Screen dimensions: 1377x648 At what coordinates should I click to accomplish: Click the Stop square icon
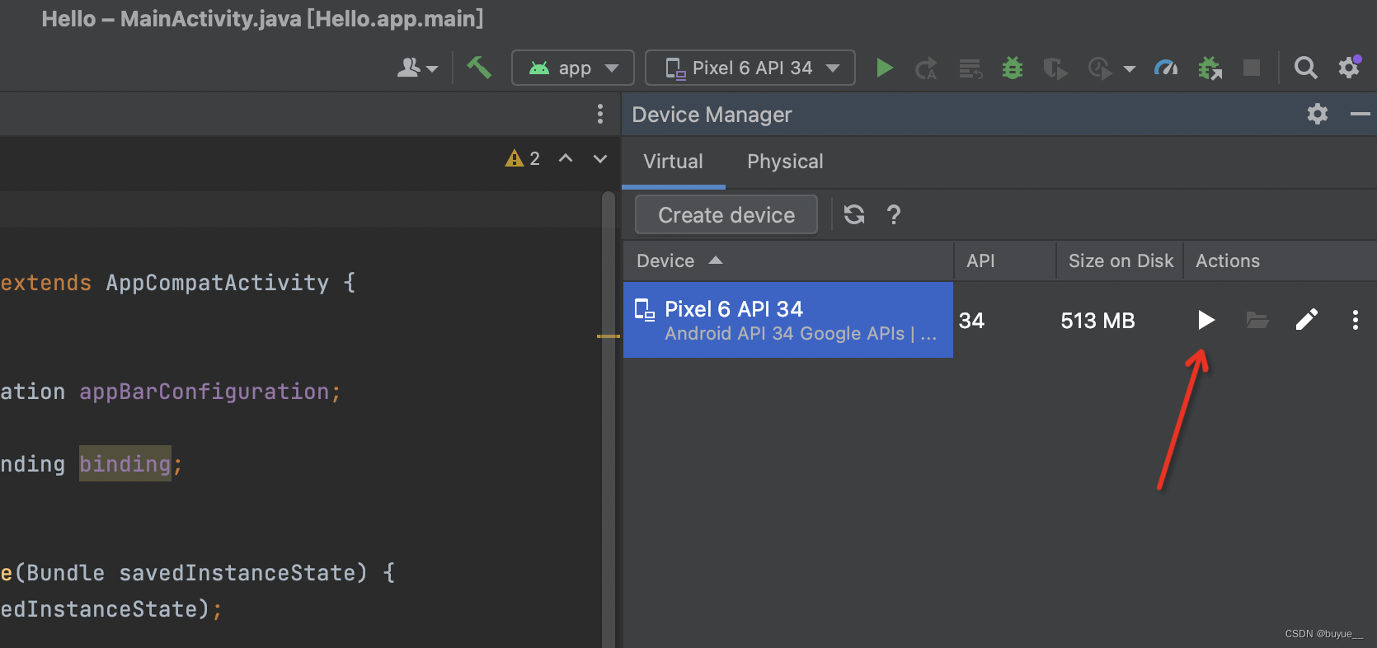(x=1252, y=68)
